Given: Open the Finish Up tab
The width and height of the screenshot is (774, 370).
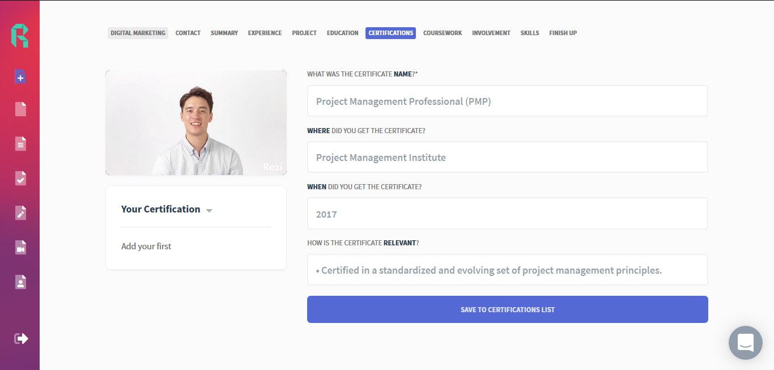Looking at the screenshot, I should (x=563, y=33).
